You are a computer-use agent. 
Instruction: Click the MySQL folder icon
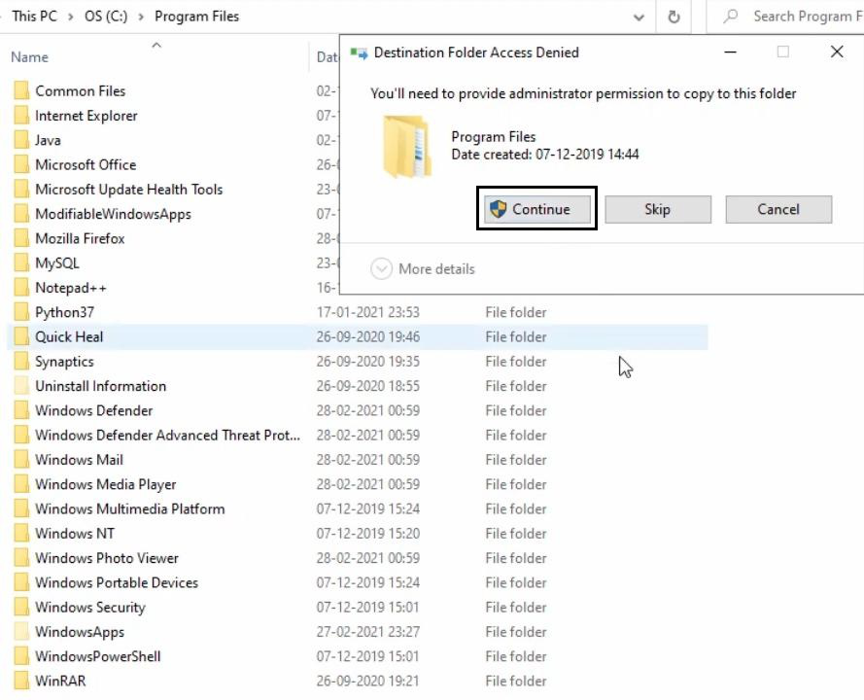tap(21, 262)
